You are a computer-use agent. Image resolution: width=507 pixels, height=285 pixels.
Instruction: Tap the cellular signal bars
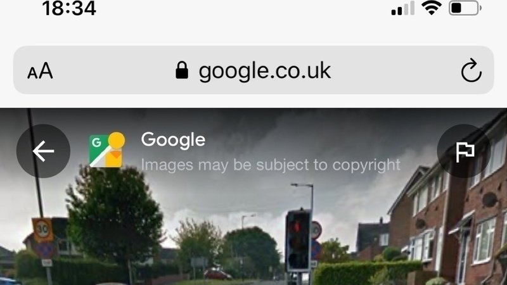[x=403, y=8]
